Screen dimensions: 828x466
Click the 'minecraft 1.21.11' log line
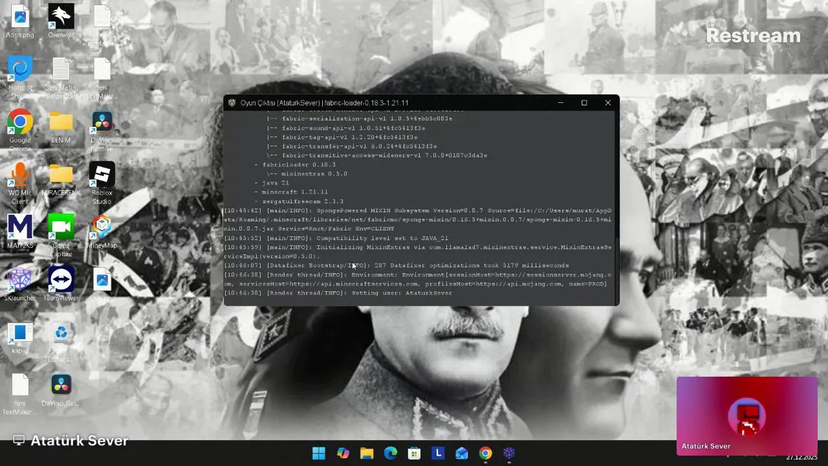[x=295, y=192]
